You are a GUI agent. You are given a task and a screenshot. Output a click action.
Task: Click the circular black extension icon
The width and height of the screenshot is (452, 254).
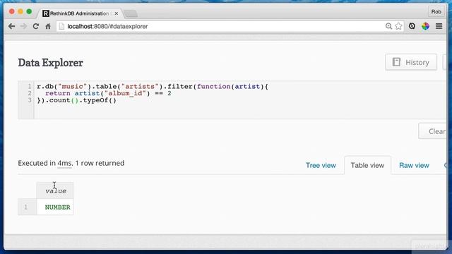(412, 26)
